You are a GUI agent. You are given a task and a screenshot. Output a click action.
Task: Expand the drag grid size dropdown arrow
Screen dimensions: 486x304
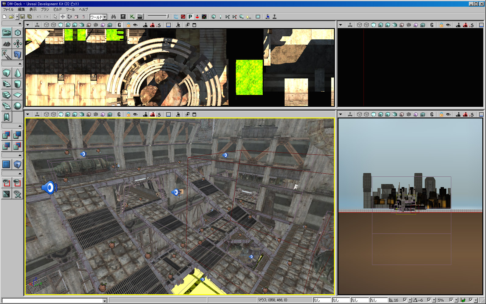point(410,300)
